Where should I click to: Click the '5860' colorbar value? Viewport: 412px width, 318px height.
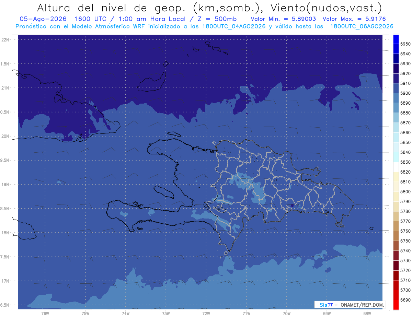coord(405,133)
